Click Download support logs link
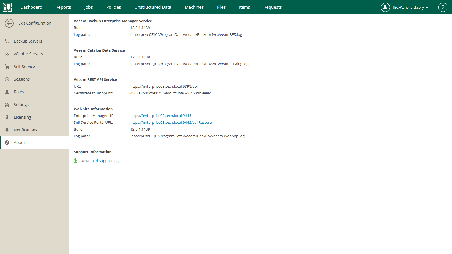452x254 pixels. [100, 161]
